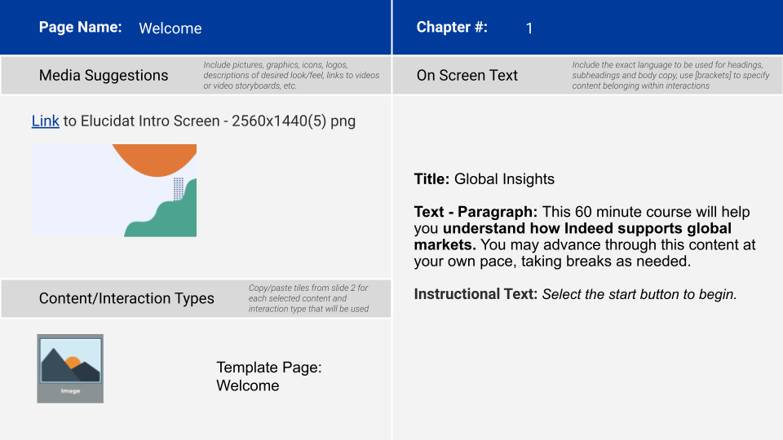The image size is (783, 440).
Task: Click the "Chapter #:" label
Action: [452, 27]
